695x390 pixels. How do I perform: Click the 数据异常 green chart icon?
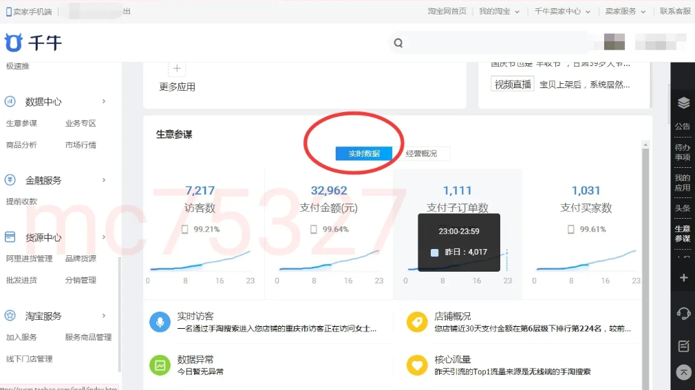click(160, 365)
